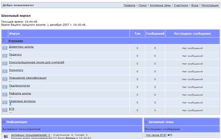221x139 pixels.
Task: Collapse the Учителям category
Action: 3,41
